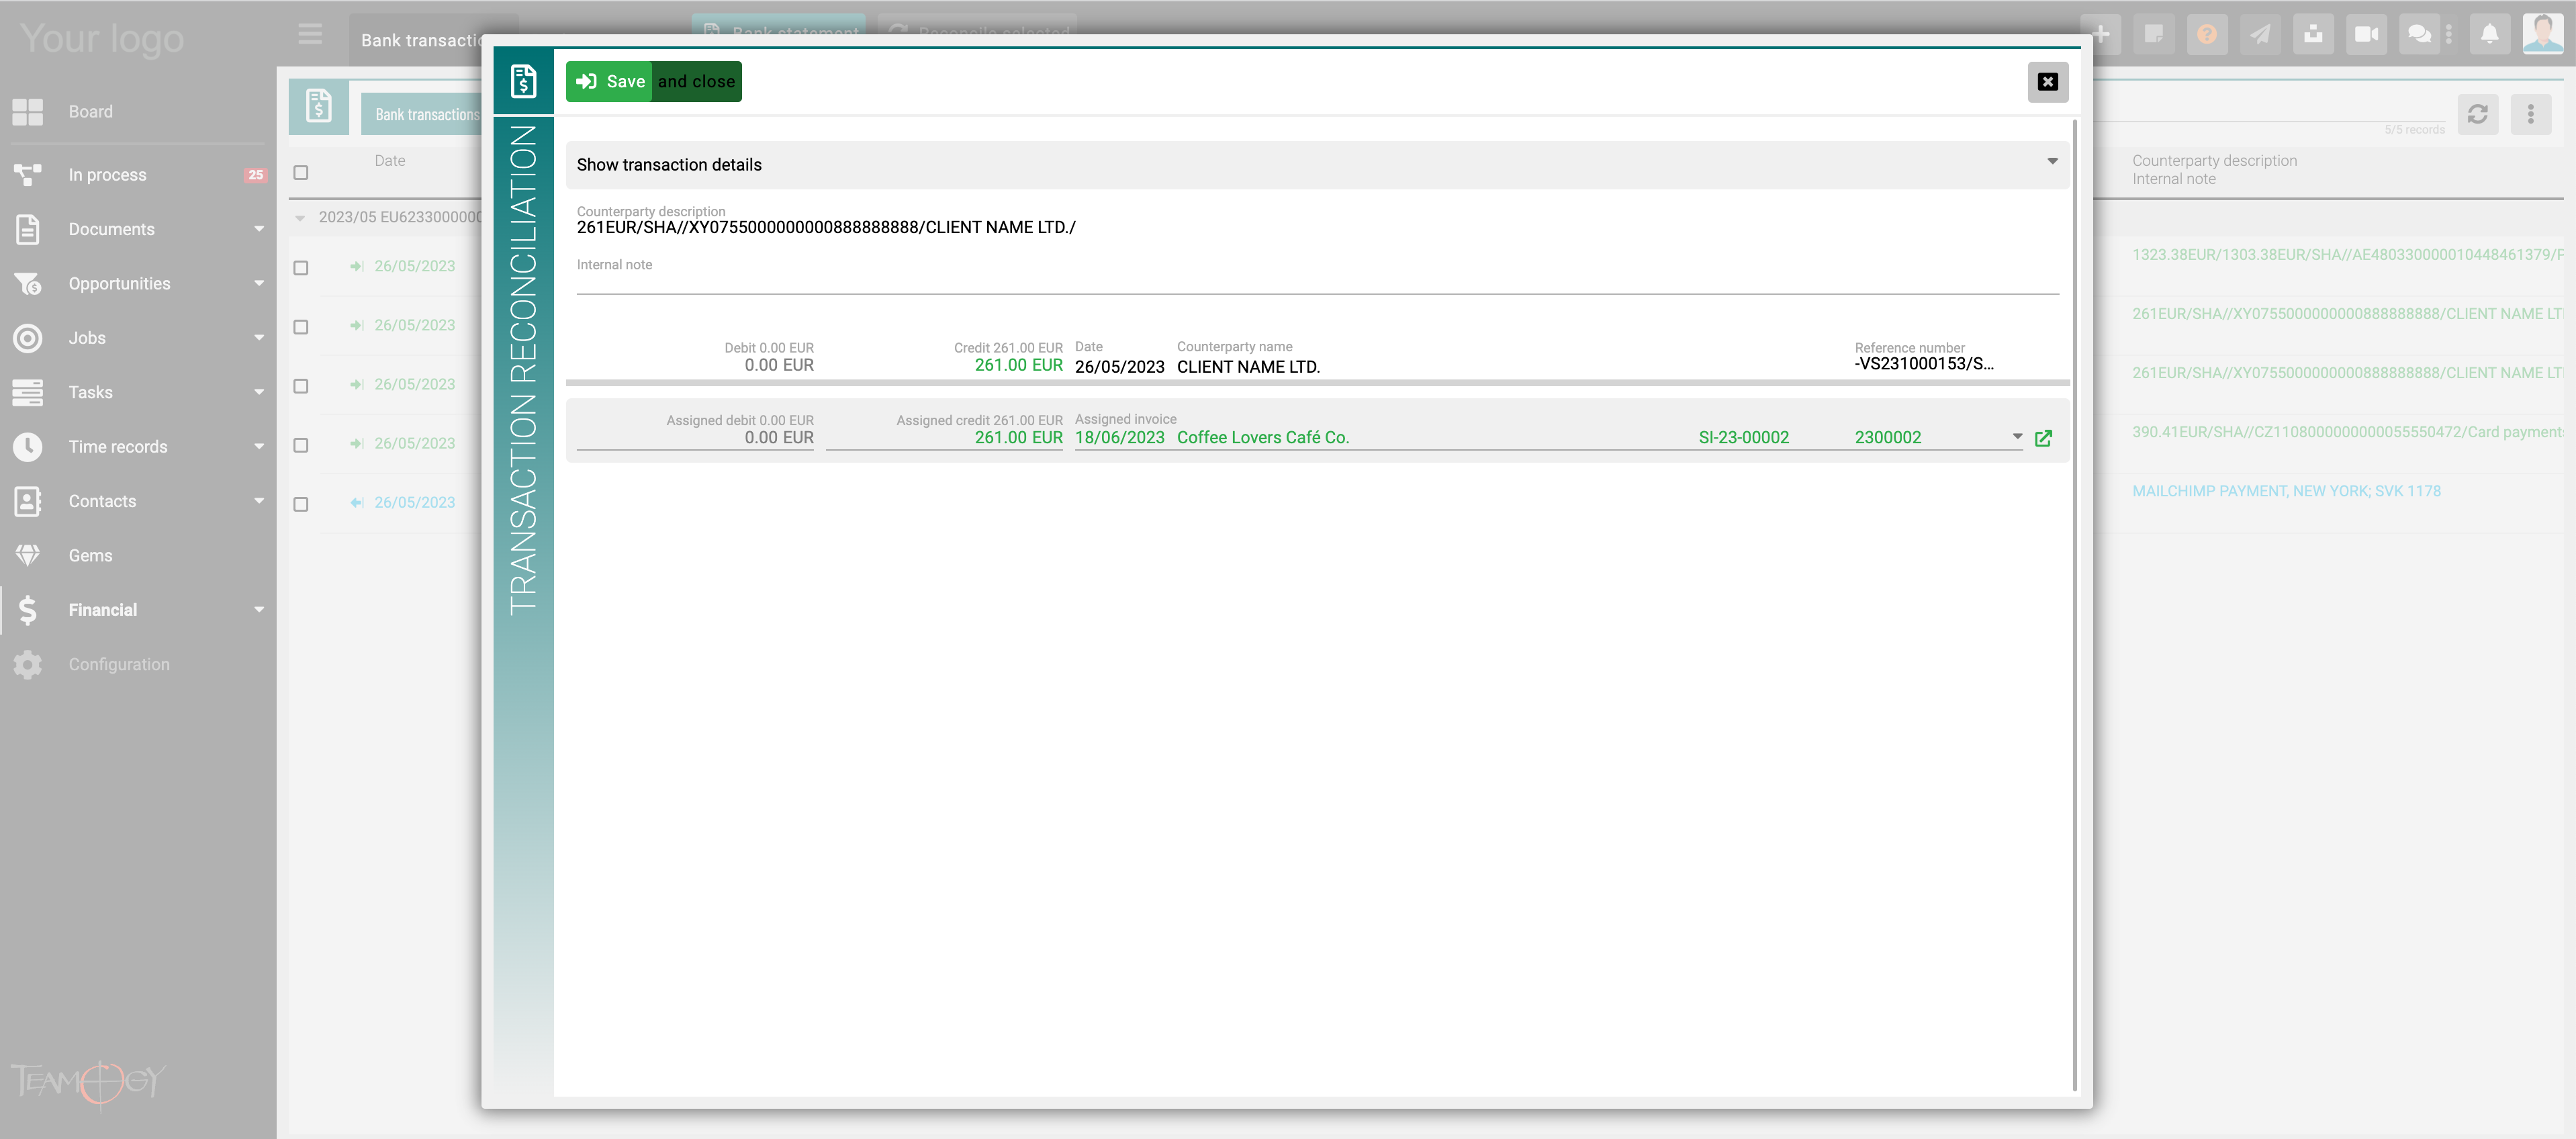
Task: Expand the Tasks menu arrow
Action: point(259,393)
